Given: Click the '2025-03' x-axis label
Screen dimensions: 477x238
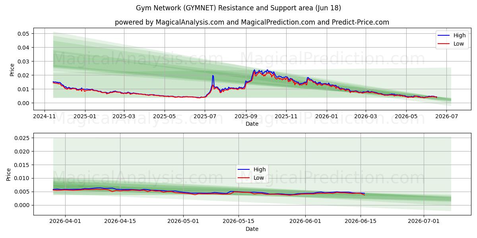Looking at the screenshot, I should tap(124, 117).
